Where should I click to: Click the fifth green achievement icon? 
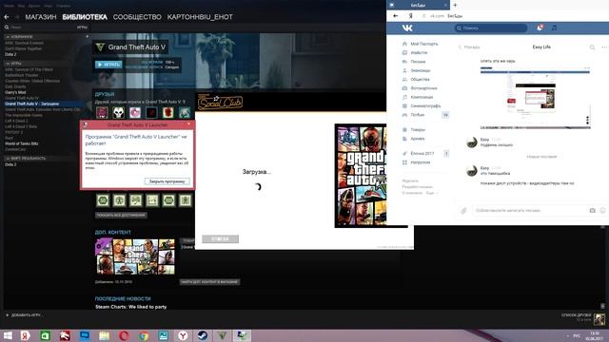tap(168, 200)
